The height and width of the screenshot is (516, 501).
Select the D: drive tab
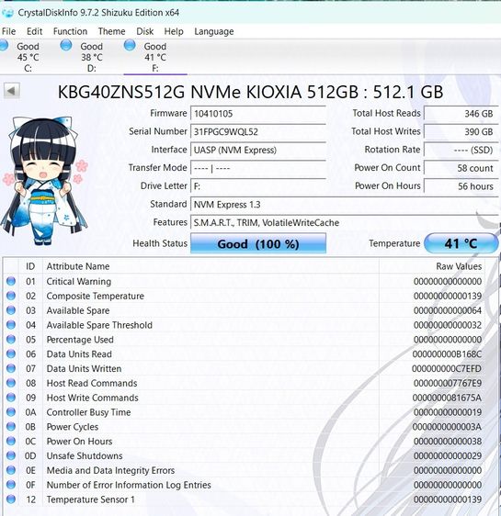click(92, 57)
